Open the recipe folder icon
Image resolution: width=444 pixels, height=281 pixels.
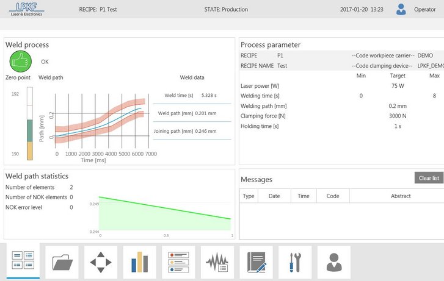pos(62,262)
